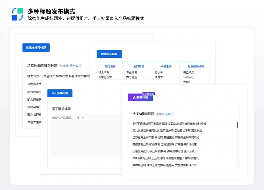Click the 选择标题库推荐标题 heading
The width and height of the screenshot is (264, 190).
coord(43,66)
